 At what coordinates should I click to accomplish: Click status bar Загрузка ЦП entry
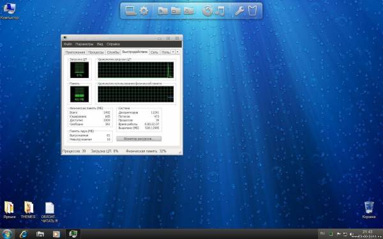[x=105, y=151]
